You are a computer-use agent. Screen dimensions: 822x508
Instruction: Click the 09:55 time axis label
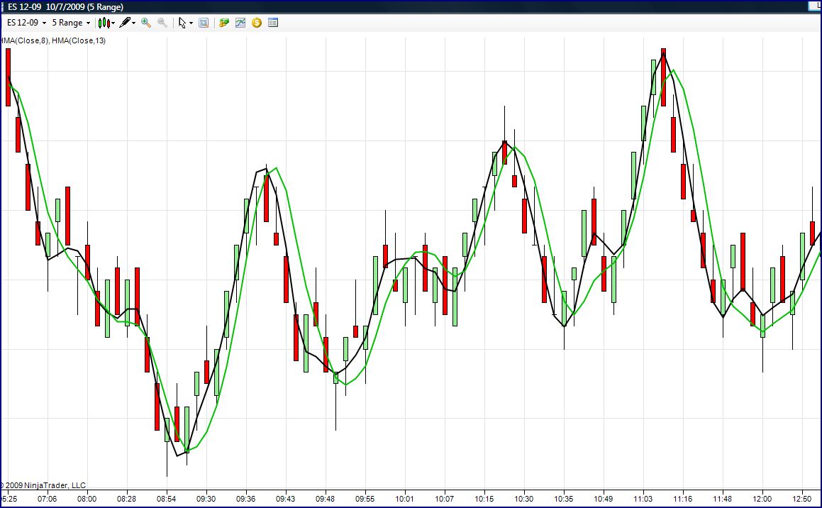click(x=365, y=499)
